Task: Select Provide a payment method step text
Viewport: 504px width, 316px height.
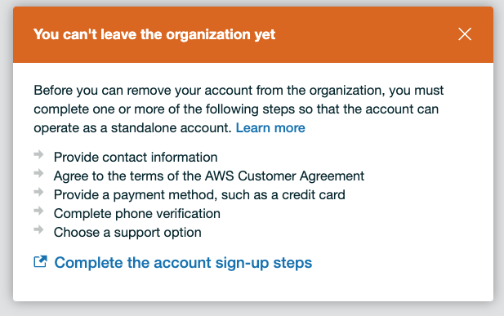Action: pyautogui.click(x=199, y=195)
